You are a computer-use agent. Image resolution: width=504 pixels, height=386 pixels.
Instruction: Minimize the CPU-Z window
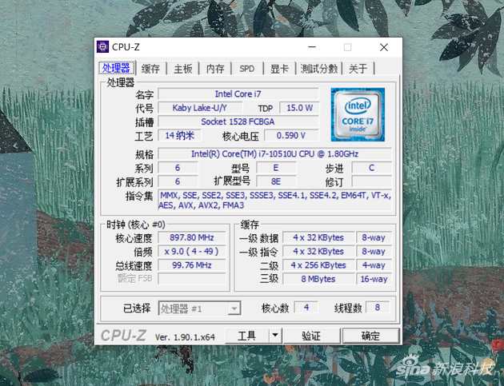coord(312,47)
